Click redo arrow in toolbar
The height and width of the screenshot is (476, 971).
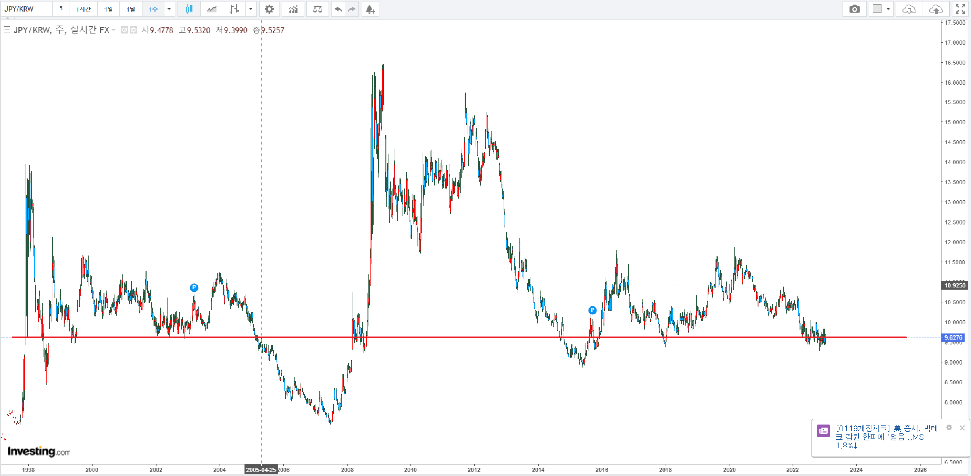pos(352,9)
